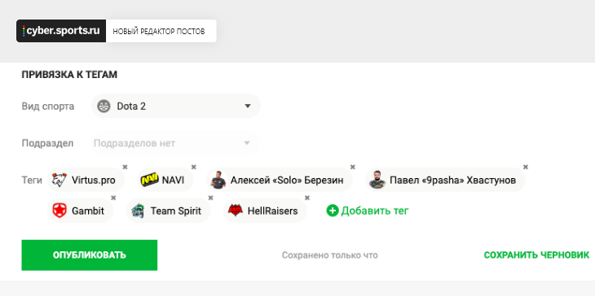Screen dimensions: 595x296
Task: Expand the Подраздел dropdown
Action: [175, 143]
